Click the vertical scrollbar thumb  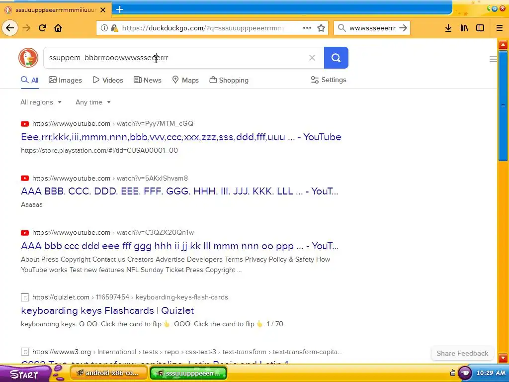(503, 105)
